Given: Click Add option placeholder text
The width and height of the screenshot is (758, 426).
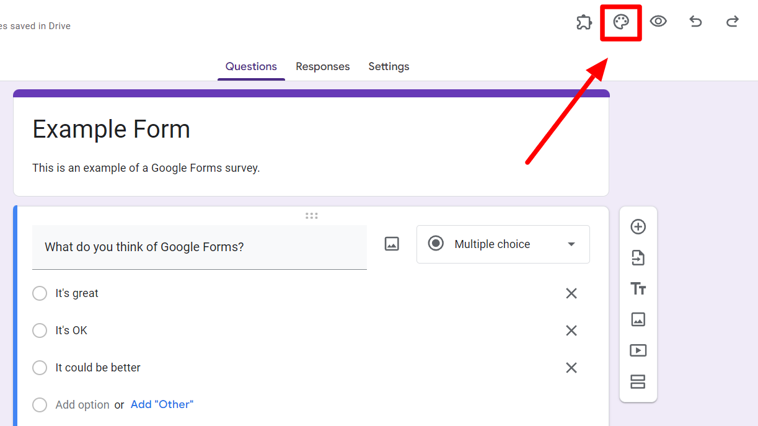Looking at the screenshot, I should pos(82,405).
